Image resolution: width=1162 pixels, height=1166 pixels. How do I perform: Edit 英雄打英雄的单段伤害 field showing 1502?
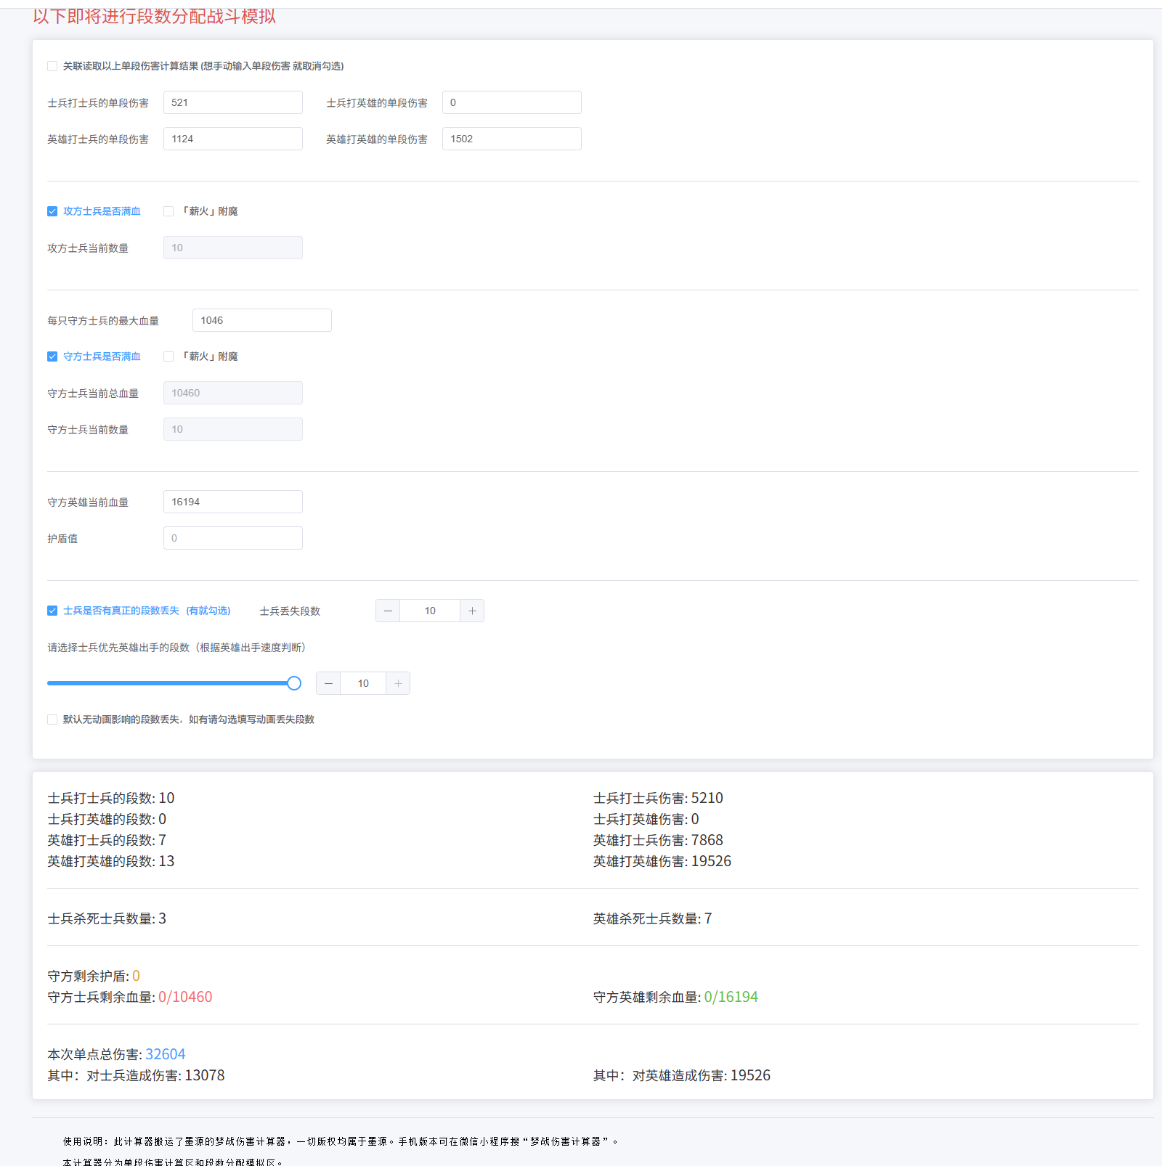pos(512,139)
